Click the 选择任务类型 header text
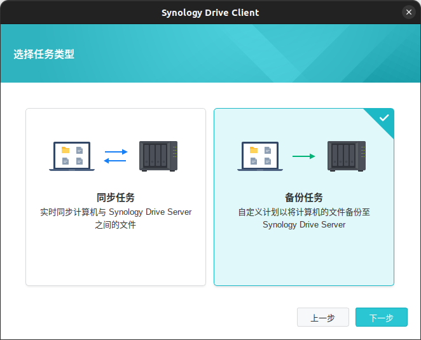 [44, 54]
